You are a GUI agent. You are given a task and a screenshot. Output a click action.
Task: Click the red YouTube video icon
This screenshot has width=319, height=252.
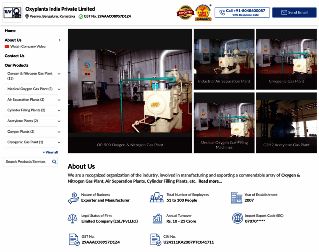[x=7, y=47]
